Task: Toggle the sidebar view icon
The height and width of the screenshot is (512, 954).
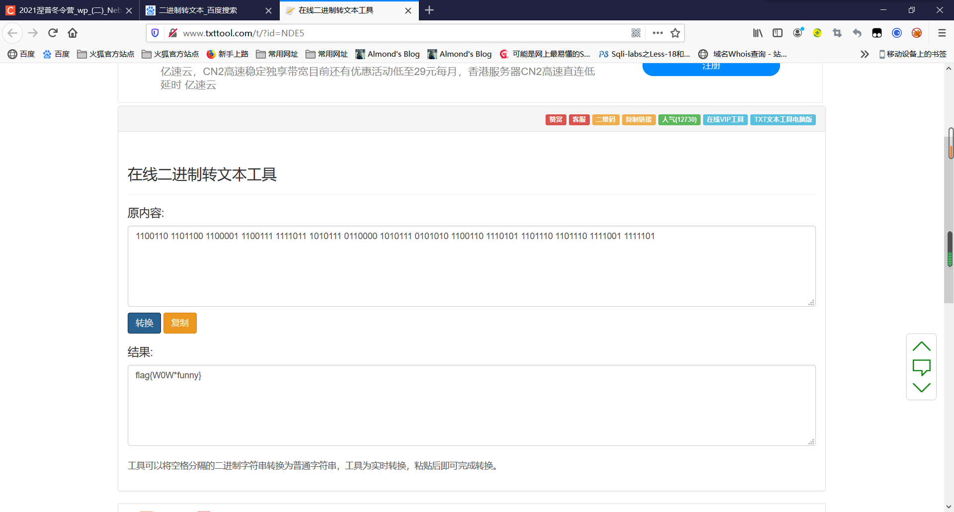Action: click(777, 33)
